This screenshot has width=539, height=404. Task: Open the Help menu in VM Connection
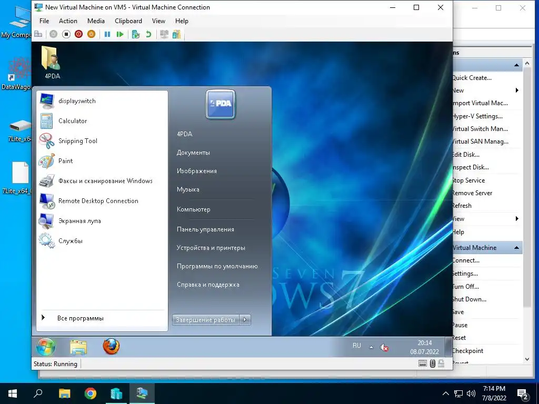pyautogui.click(x=182, y=21)
